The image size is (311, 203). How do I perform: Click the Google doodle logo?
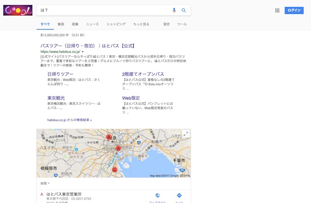coord(17,10)
